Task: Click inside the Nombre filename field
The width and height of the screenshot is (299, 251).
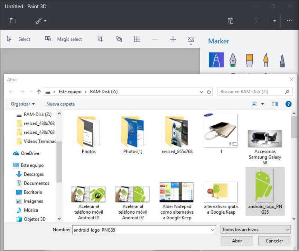Action: [142, 230]
